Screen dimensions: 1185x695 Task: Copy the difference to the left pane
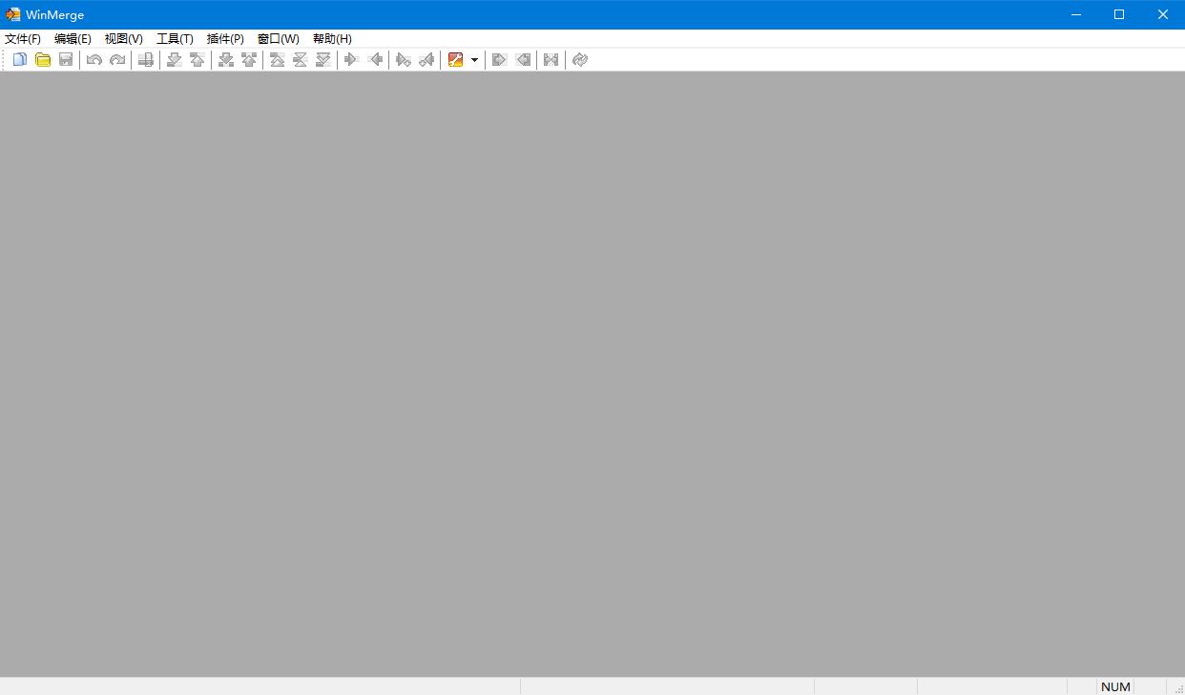[375, 59]
